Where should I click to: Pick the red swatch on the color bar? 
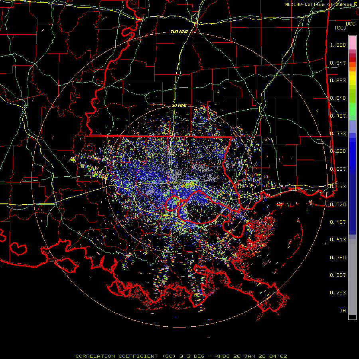click(x=352, y=60)
